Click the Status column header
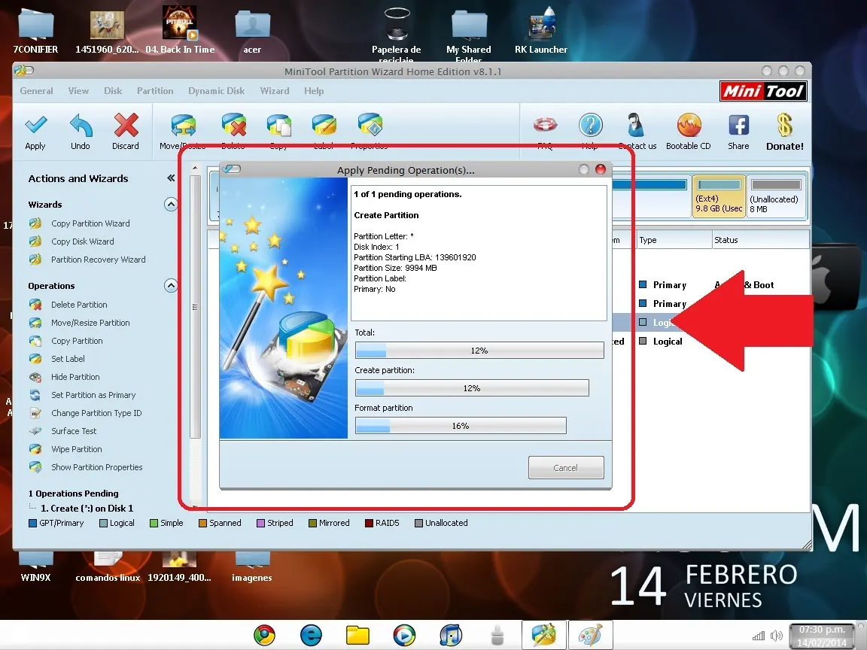This screenshot has width=867, height=650. click(x=761, y=240)
